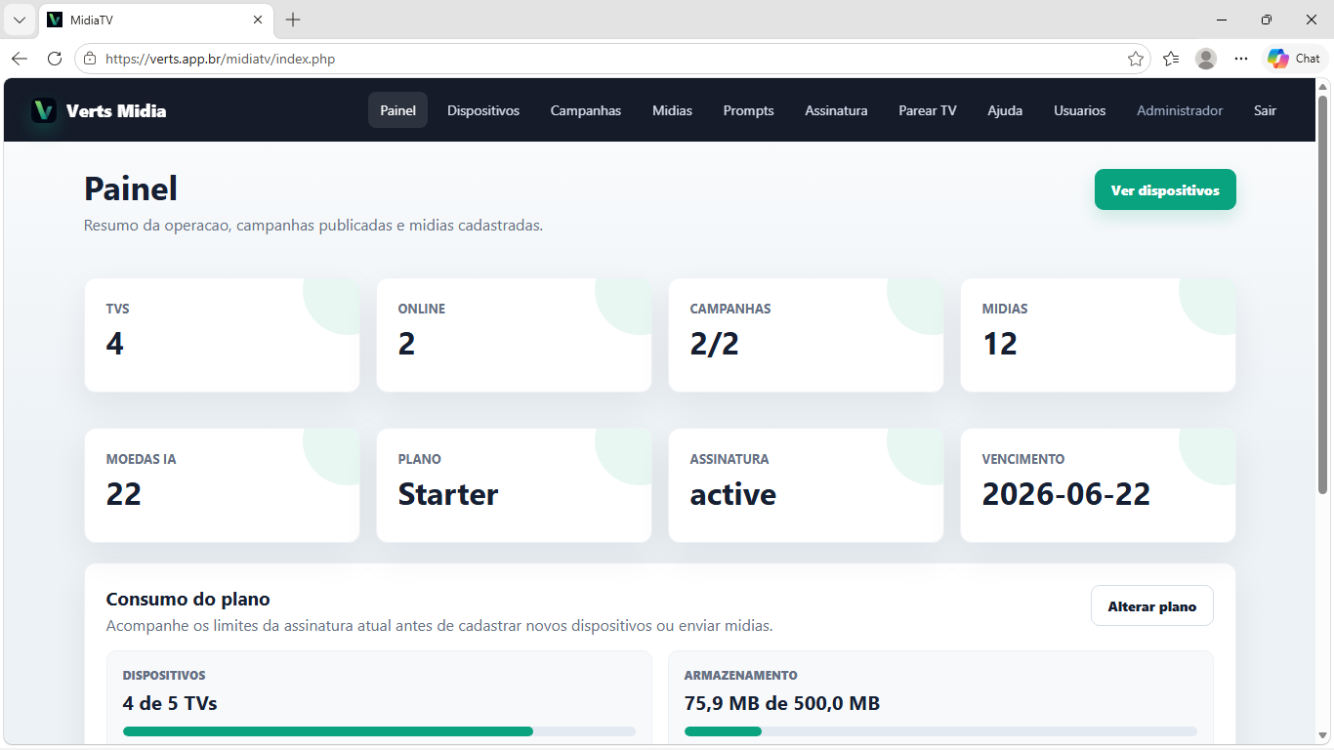The width and height of the screenshot is (1334, 750).
Task: Click the MOEDAS IA card value 22
Action: click(x=124, y=494)
